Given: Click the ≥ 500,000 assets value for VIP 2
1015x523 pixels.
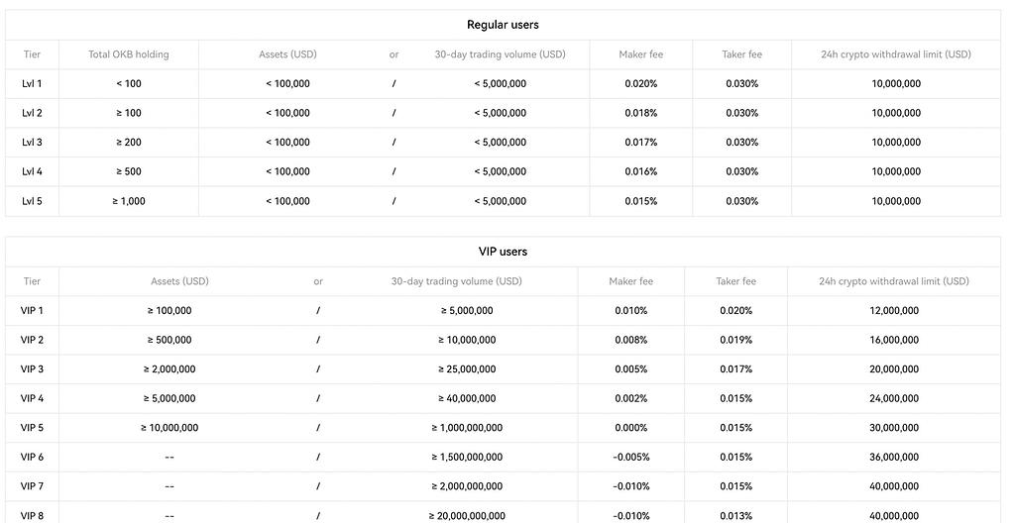Looking at the screenshot, I should (x=169, y=340).
